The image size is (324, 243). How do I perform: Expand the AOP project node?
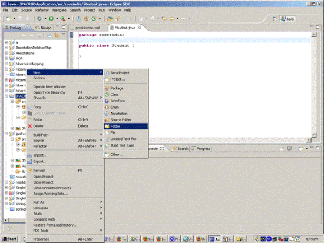6,58
